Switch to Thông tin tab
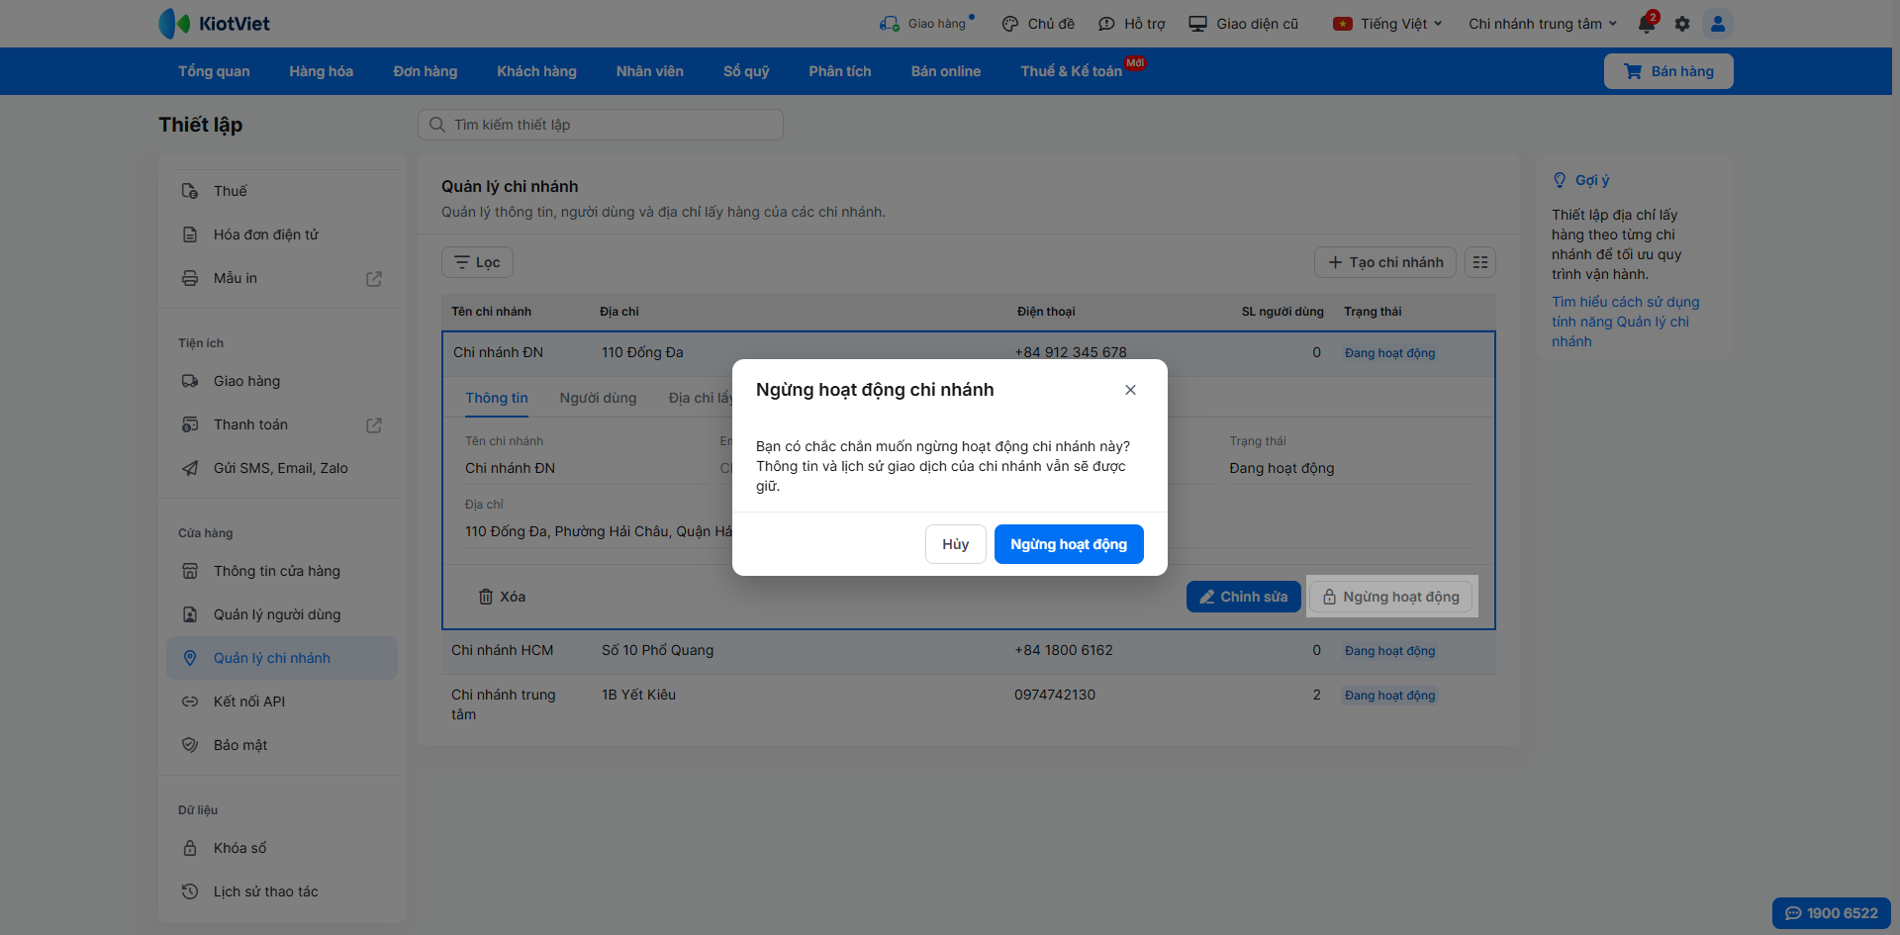Image resolution: width=1900 pixels, height=935 pixels. pos(497,398)
